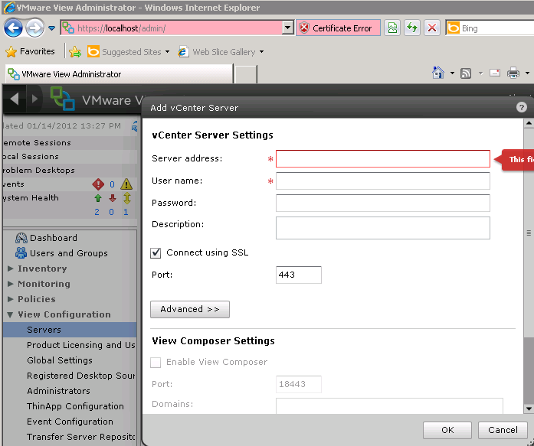Click the Print icon
Screen dimensions: 534x446
coord(513,73)
